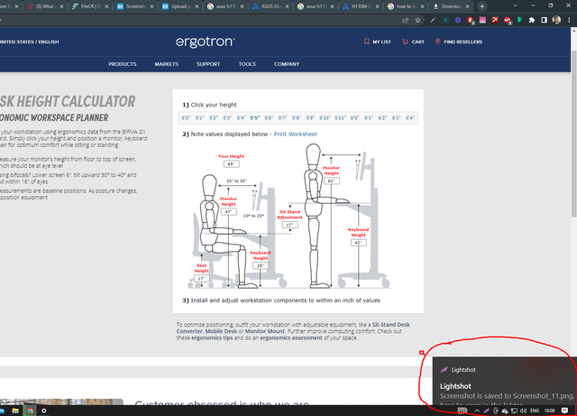The height and width of the screenshot is (416, 577).
Task: Select height 6'4"
Action: click(410, 118)
